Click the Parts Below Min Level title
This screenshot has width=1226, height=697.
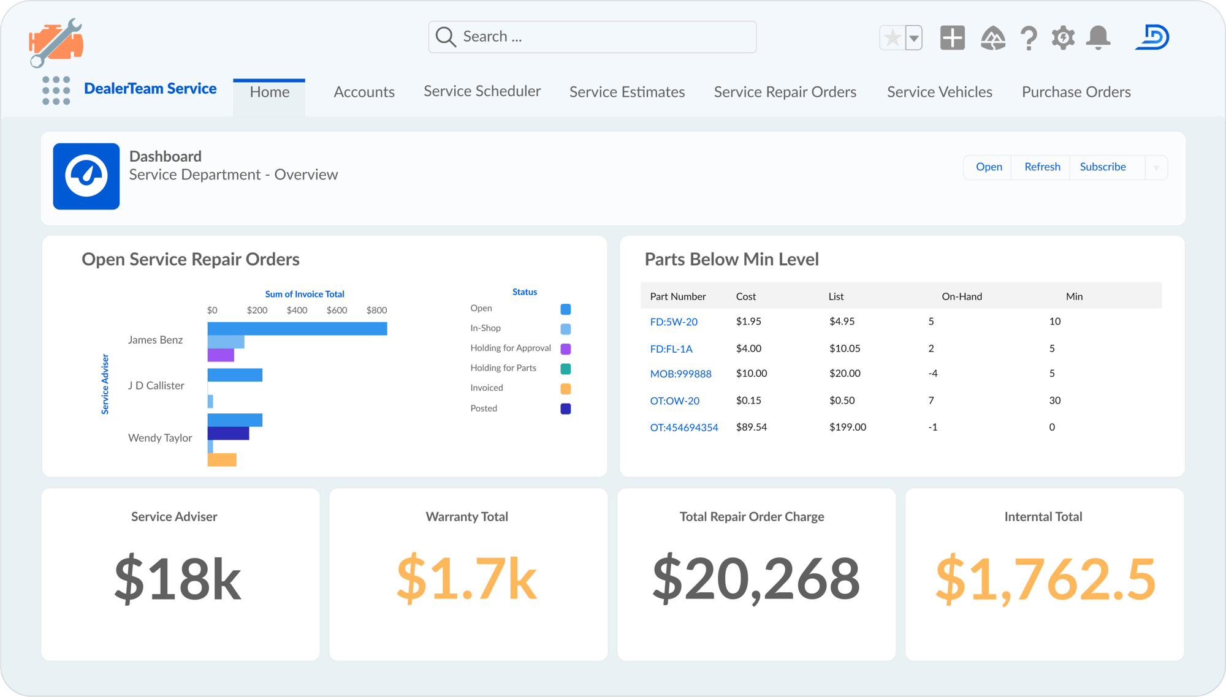732,259
